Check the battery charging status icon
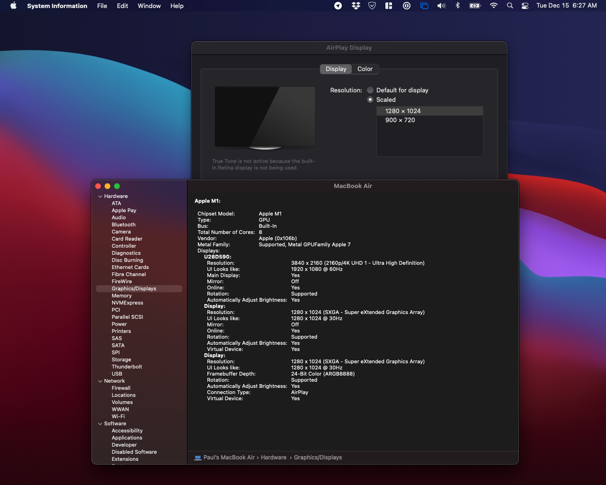Screen dimensions: 606x485 [x=474, y=6]
